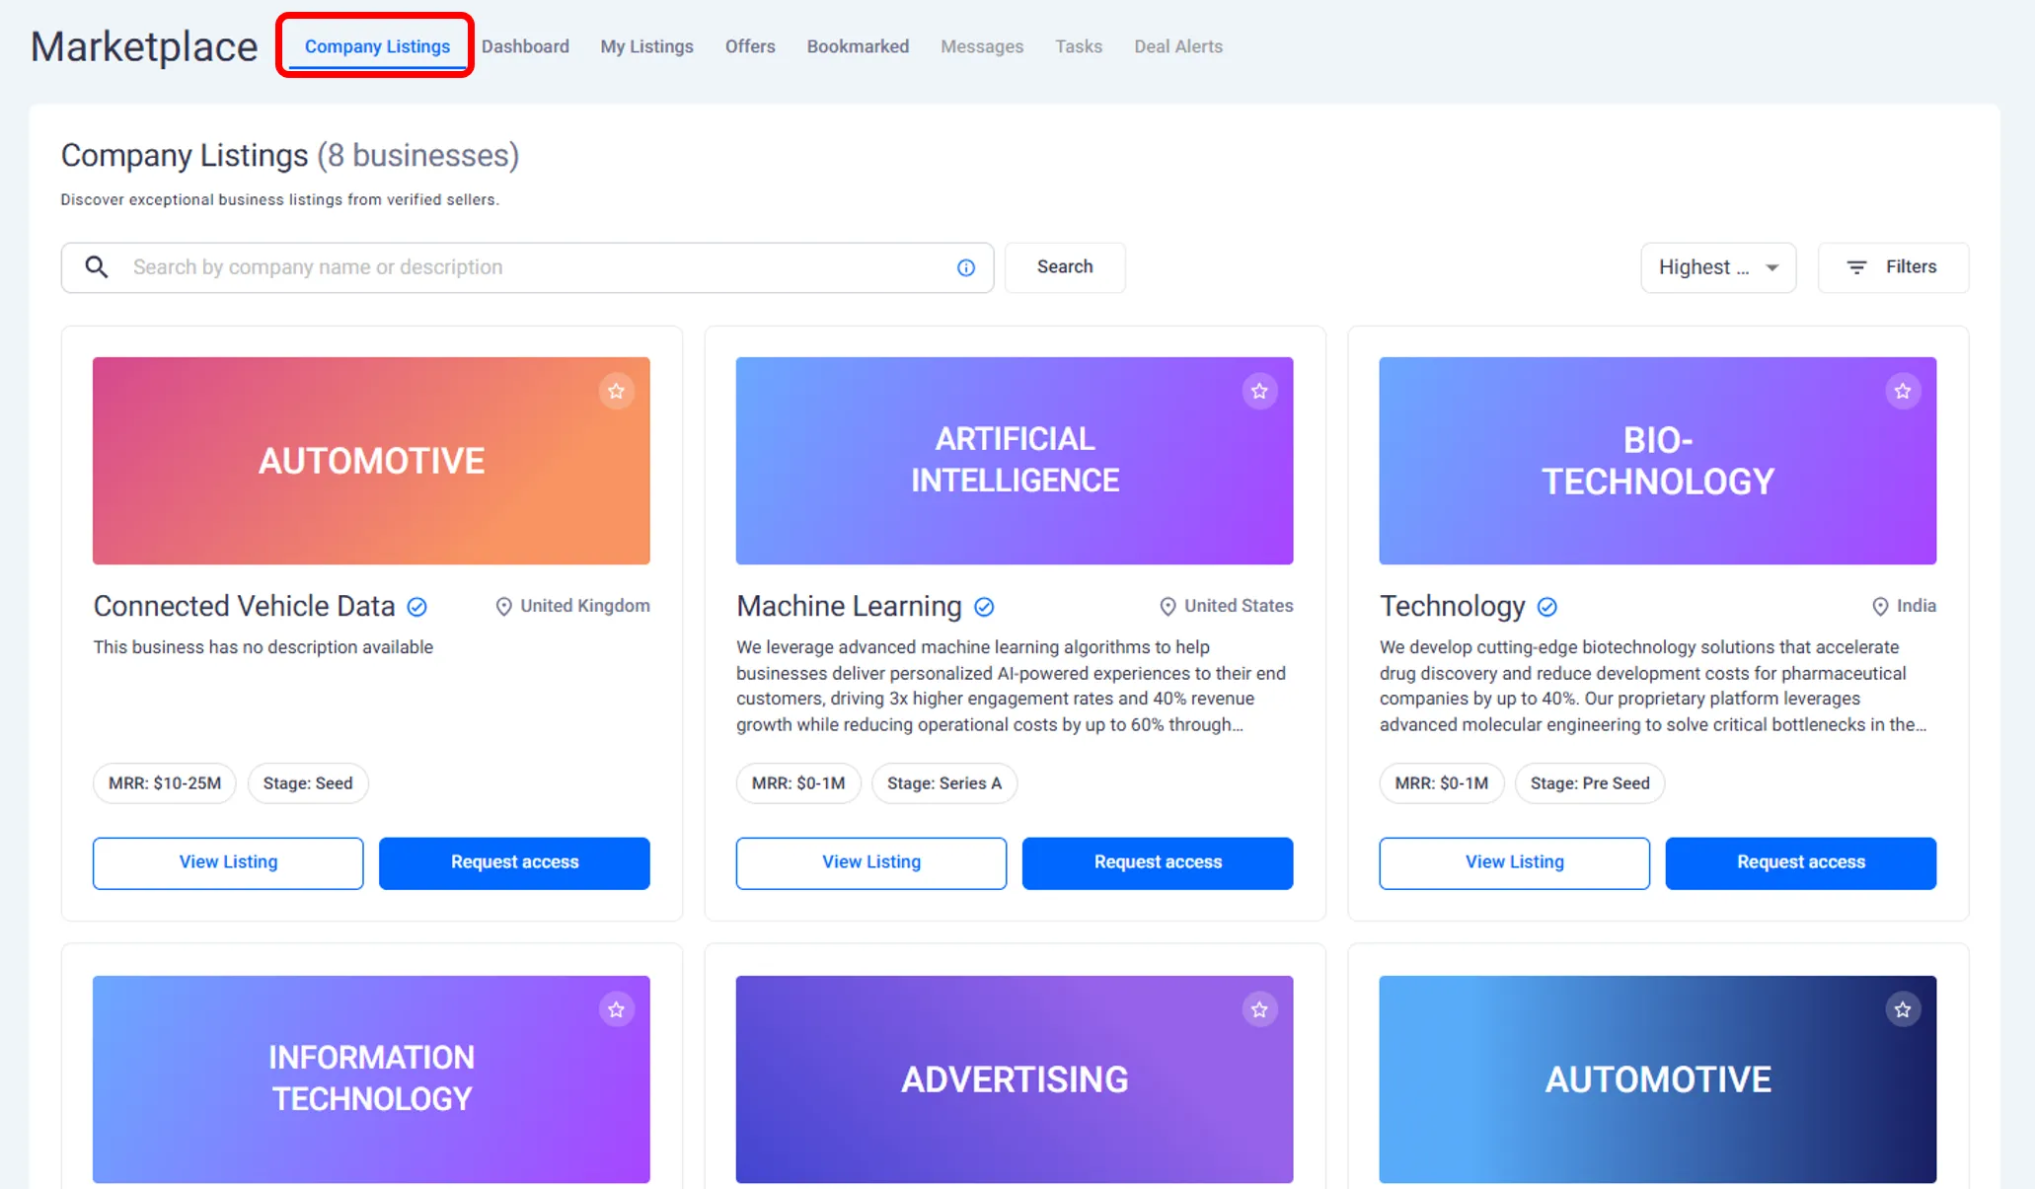Go to the Deal Alerts tab
Screen dimensions: 2035x1189
(x=1177, y=46)
